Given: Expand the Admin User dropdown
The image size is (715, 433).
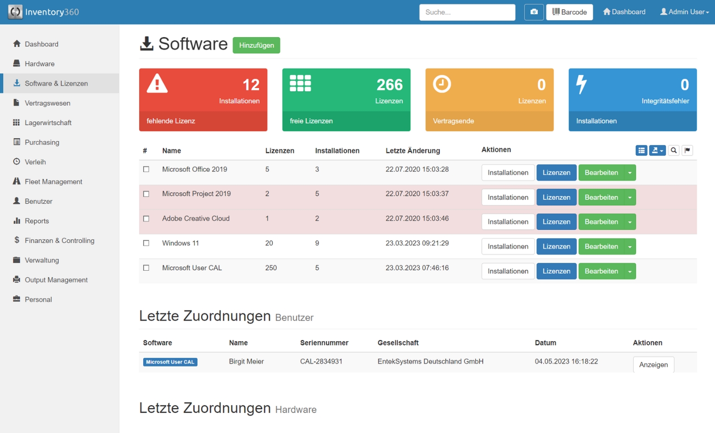Looking at the screenshot, I should [x=684, y=12].
